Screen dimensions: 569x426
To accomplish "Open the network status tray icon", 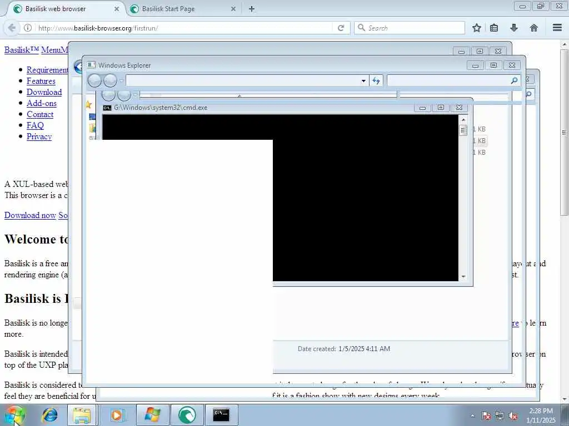I will click(x=500, y=416).
